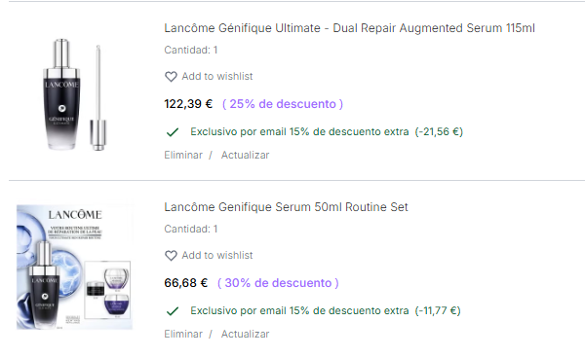Open Lancôme Génifique Ultimate 115ml product title
This screenshot has width=585, height=357.
[350, 28]
